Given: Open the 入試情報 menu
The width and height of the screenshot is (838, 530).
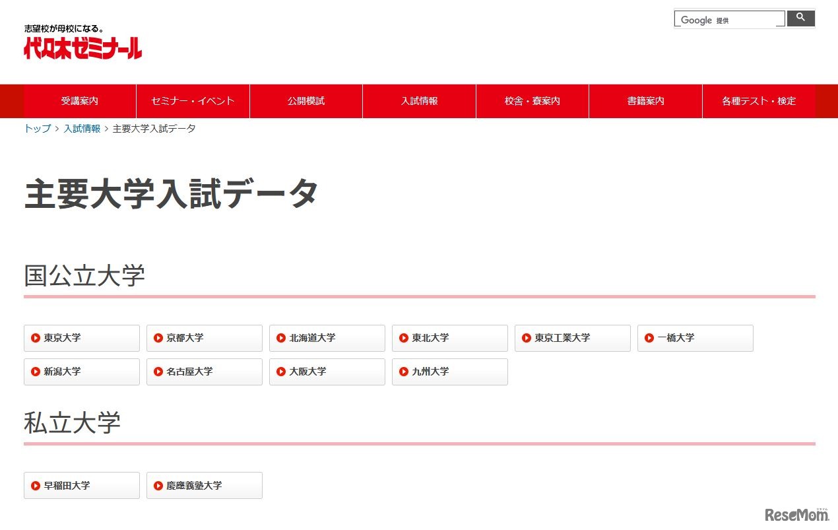Looking at the screenshot, I should pos(419,101).
